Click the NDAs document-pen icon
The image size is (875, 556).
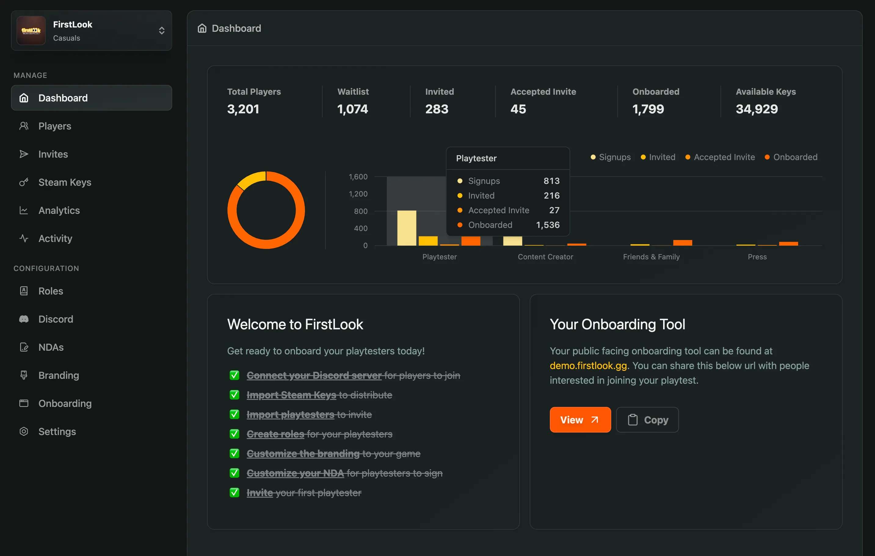[24, 347]
